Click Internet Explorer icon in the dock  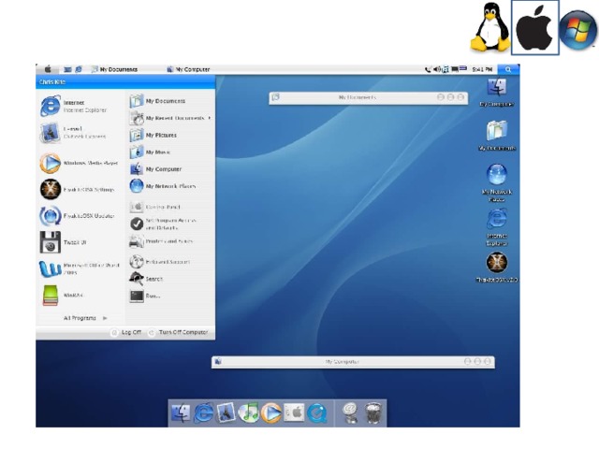[x=203, y=413]
